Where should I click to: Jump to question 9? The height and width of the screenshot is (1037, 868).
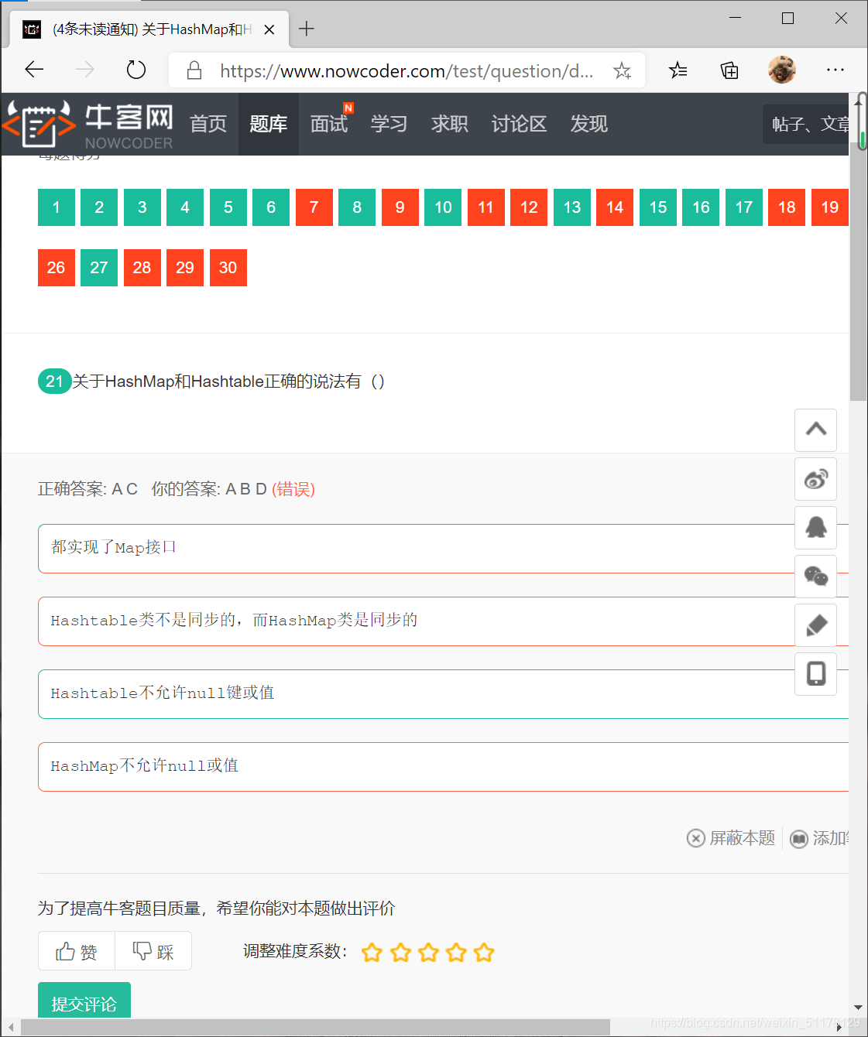click(400, 207)
